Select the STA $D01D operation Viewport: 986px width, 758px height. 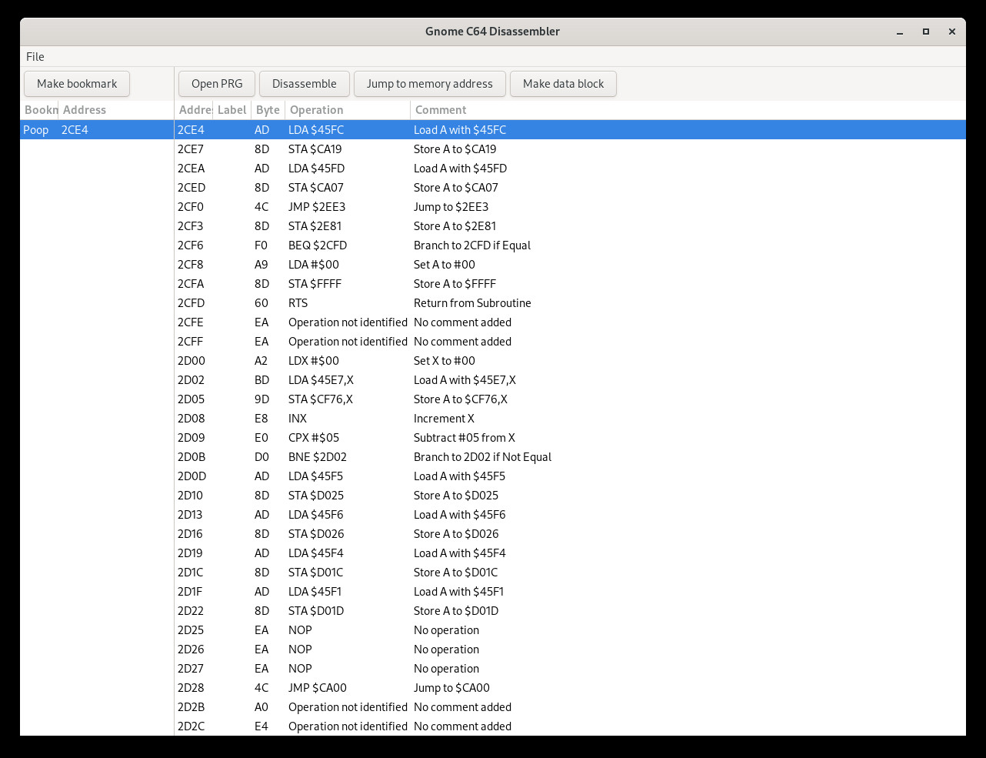(316, 611)
